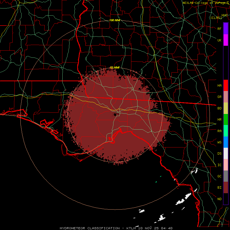Click the [CLAS] units label
The height and width of the screenshot is (230, 230).
point(216,18)
